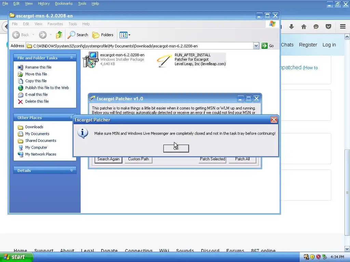
Task: Toggle the Folders pane button
Action: click(103, 35)
